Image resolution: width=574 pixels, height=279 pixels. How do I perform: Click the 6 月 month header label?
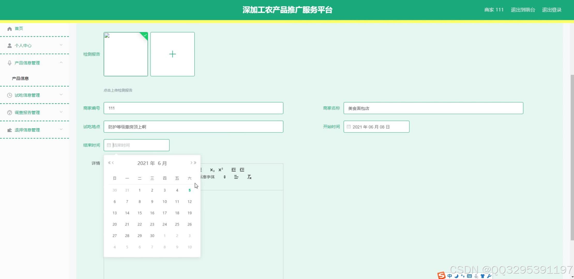[162, 163]
